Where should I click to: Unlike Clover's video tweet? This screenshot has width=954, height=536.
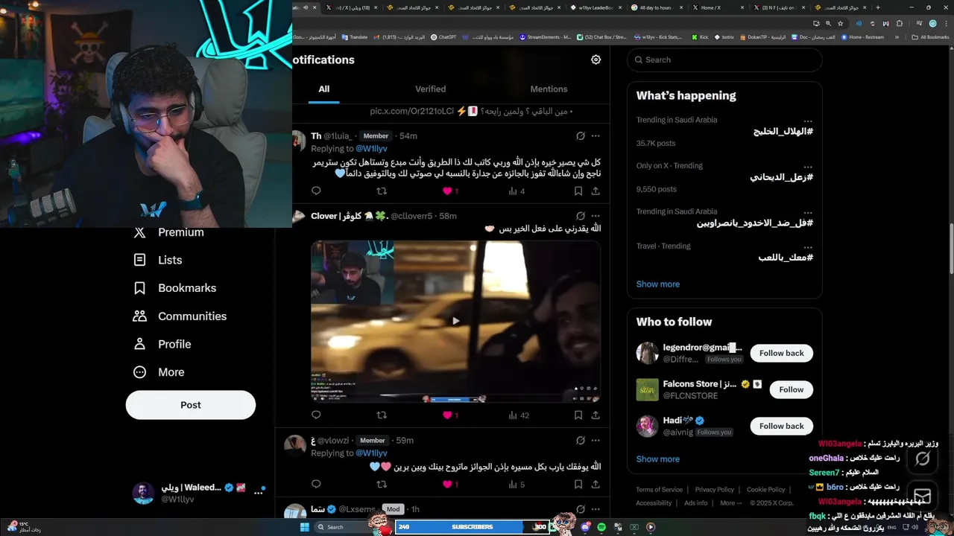coord(447,415)
